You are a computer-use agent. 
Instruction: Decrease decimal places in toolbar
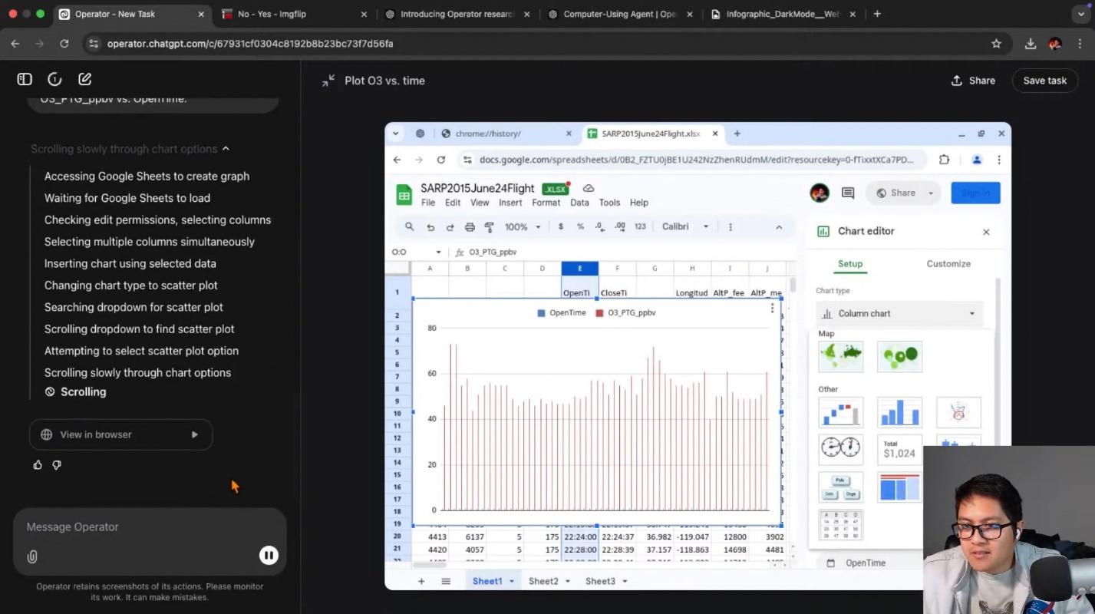click(599, 226)
